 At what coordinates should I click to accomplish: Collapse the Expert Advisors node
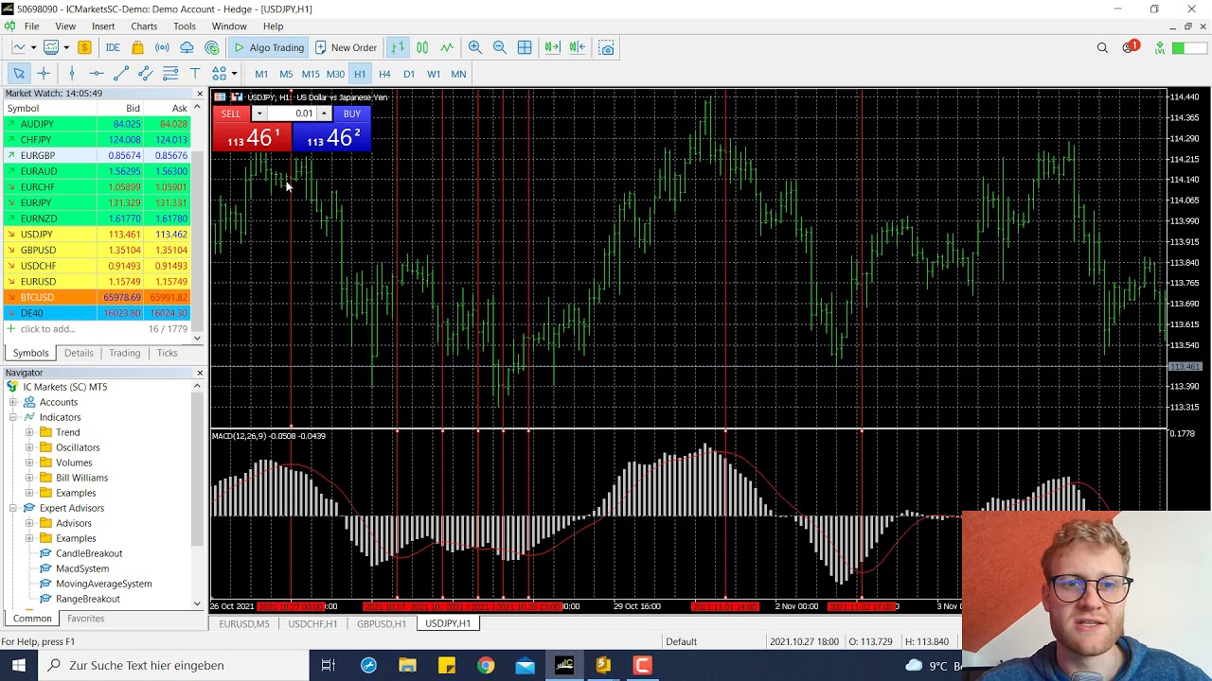pyautogui.click(x=13, y=508)
